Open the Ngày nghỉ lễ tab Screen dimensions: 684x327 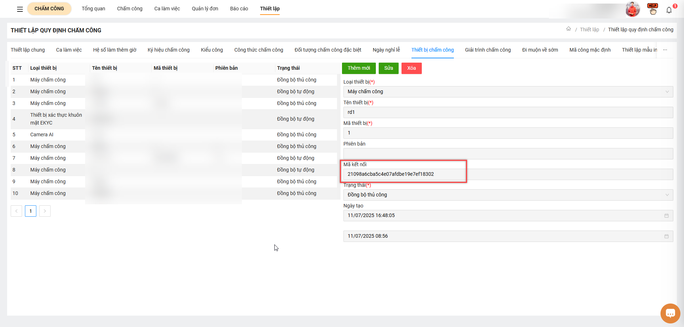point(386,50)
